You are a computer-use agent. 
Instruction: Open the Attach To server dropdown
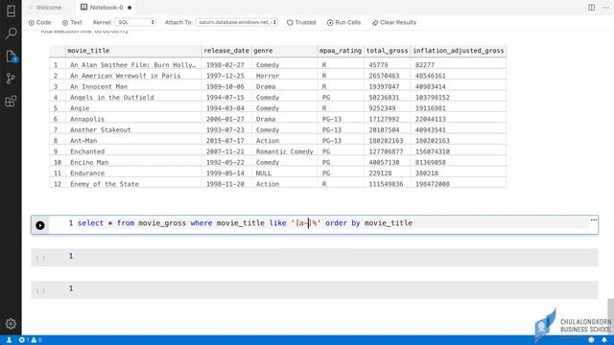[237, 22]
